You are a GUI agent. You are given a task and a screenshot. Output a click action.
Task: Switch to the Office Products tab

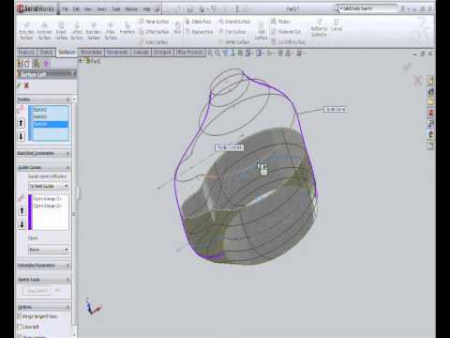tap(189, 53)
